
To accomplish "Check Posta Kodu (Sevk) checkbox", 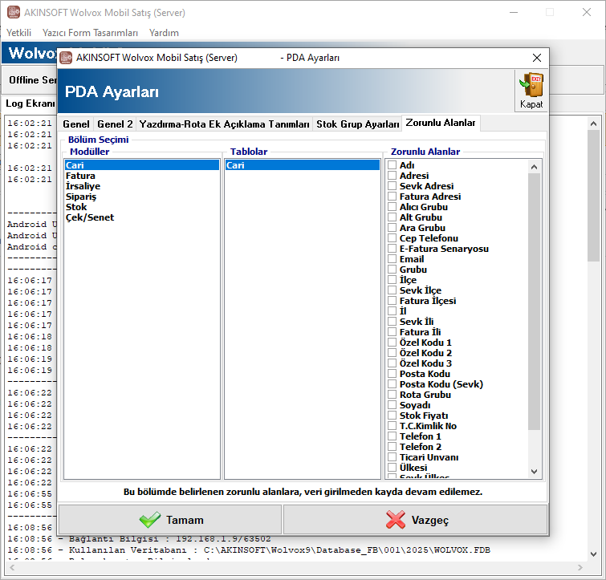I will [x=392, y=383].
